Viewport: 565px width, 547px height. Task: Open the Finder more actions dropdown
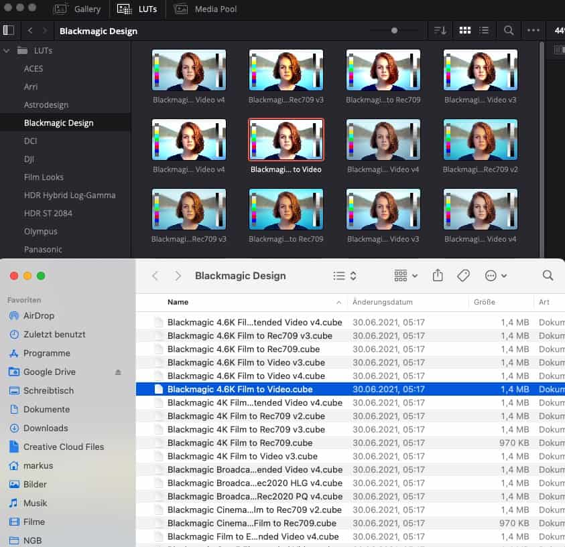(495, 276)
